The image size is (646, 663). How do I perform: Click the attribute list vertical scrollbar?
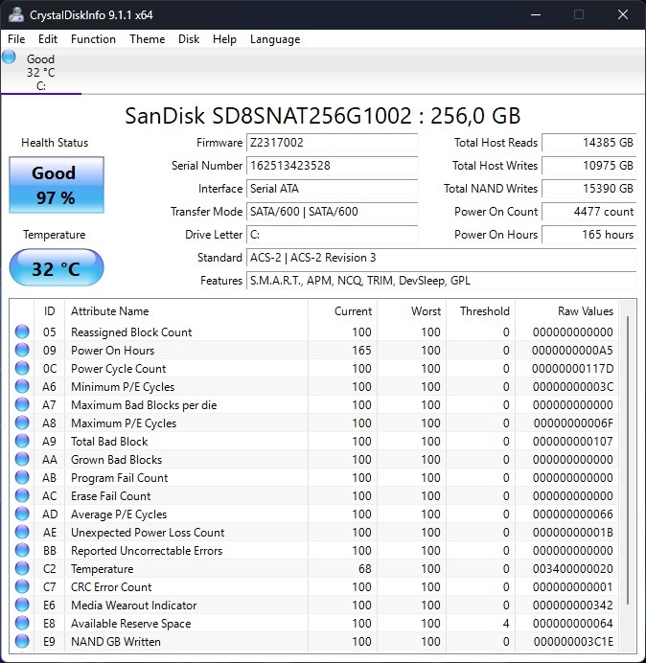629,460
